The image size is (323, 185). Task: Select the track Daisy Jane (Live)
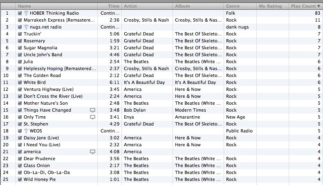point(41,138)
